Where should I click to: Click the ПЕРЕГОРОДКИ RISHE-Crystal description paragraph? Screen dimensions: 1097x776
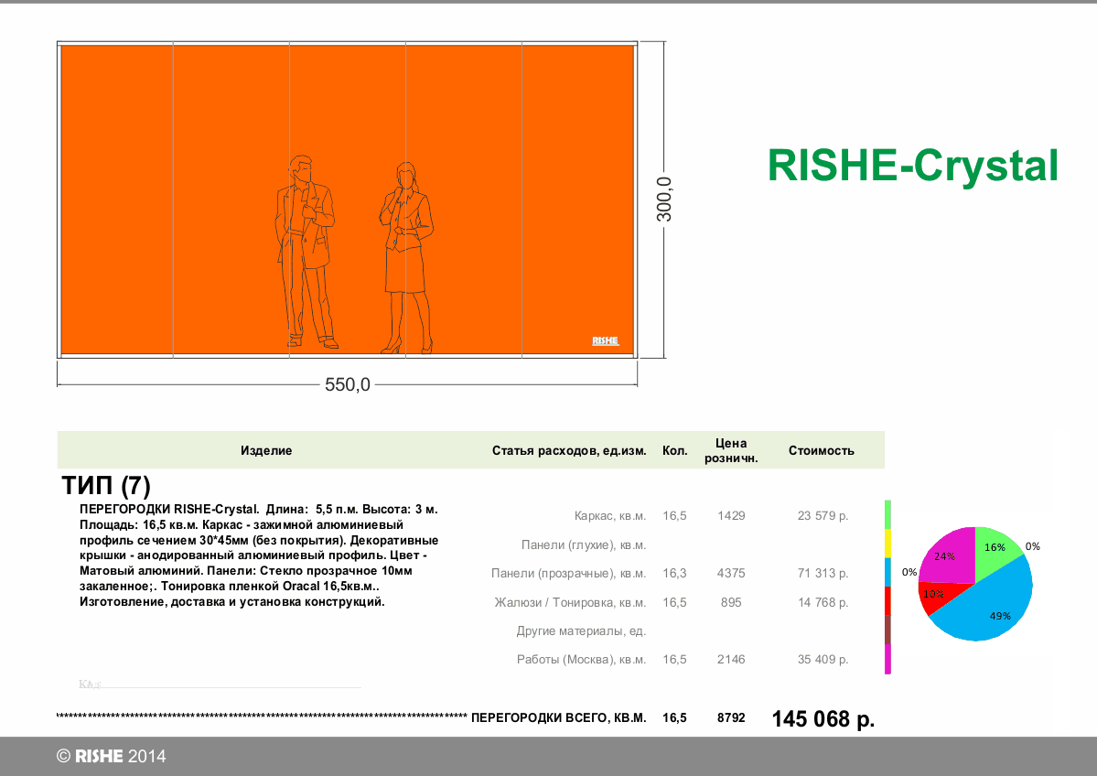pyautogui.click(x=260, y=555)
